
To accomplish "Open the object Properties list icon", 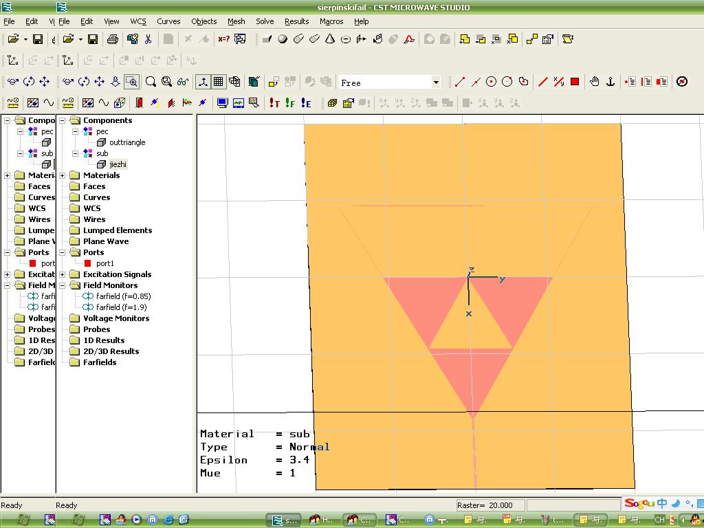I will point(548,39).
